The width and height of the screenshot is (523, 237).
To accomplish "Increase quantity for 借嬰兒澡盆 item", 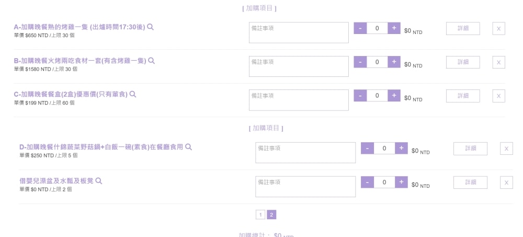I will tap(401, 182).
